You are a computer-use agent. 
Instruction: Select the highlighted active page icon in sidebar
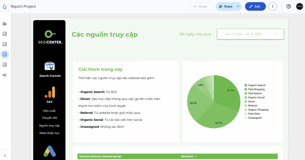(5, 55)
